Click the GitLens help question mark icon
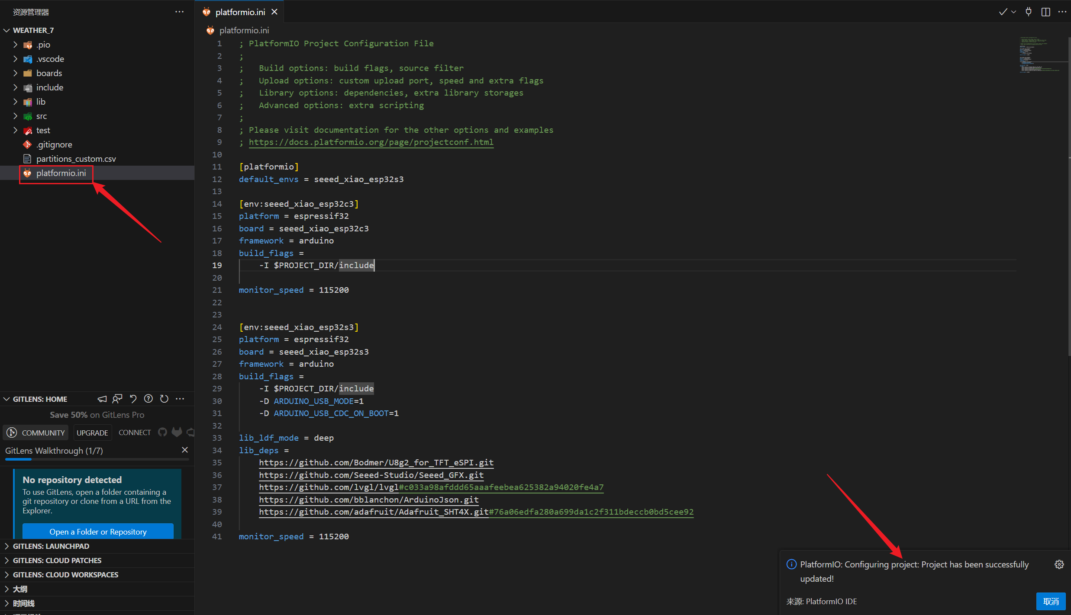The image size is (1071, 615). pyautogui.click(x=148, y=399)
